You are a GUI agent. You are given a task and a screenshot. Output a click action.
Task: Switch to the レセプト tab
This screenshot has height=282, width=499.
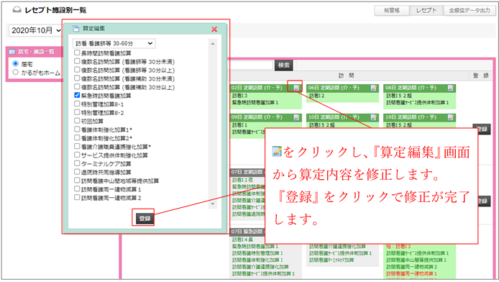(426, 11)
